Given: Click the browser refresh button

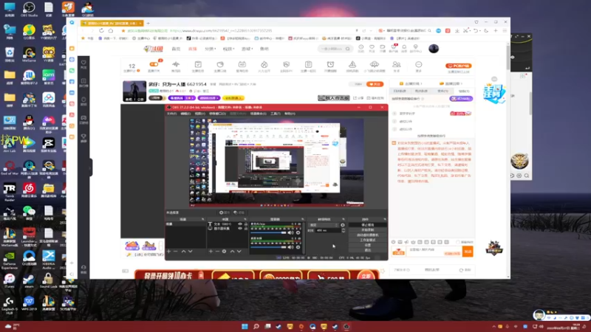Looking at the screenshot, I should (101, 30).
